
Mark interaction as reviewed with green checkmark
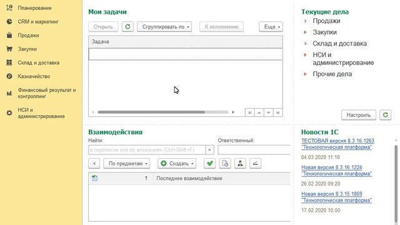210,163
